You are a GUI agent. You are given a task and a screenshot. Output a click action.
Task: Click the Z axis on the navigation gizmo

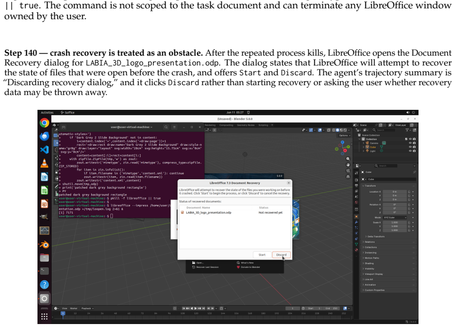[x=343, y=142]
